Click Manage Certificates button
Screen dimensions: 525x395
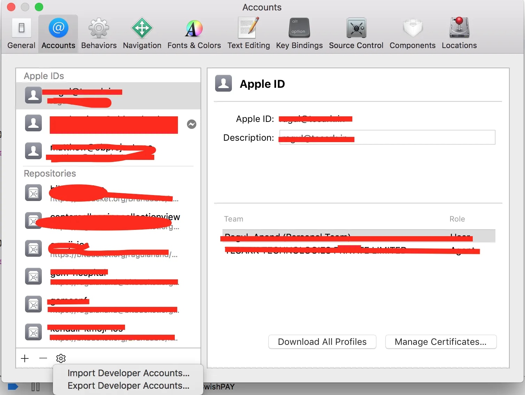coord(441,342)
